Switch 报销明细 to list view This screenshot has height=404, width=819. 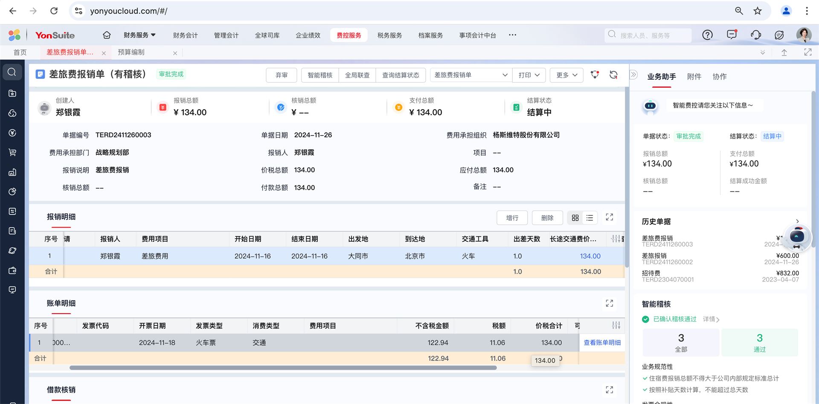click(x=590, y=218)
